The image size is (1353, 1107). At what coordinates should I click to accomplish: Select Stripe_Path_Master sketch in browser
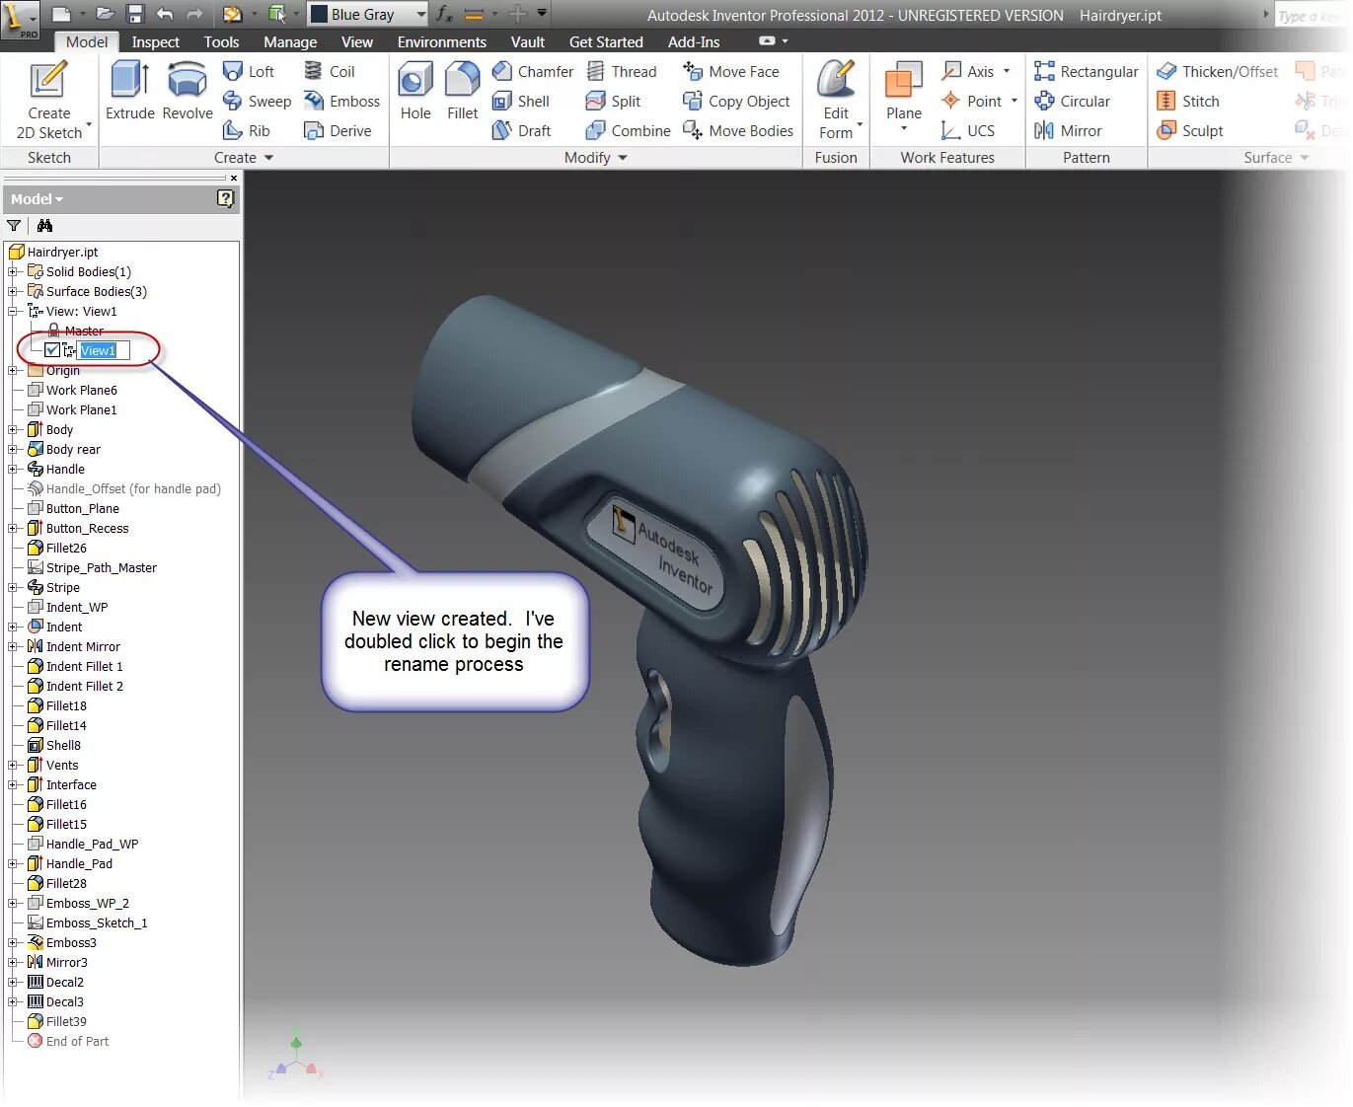pos(101,567)
